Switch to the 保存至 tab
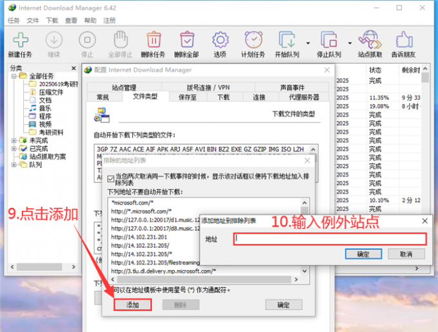 (187, 97)
